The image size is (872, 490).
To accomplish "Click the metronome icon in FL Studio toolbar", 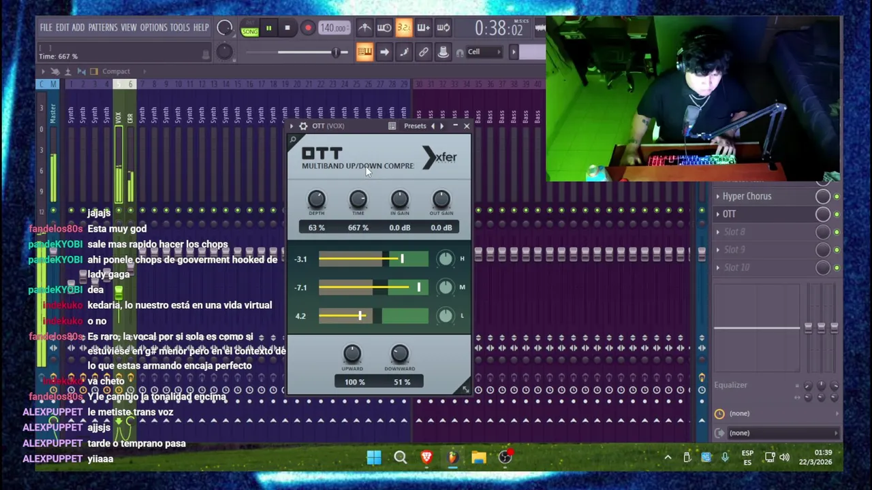I will 364,28.
